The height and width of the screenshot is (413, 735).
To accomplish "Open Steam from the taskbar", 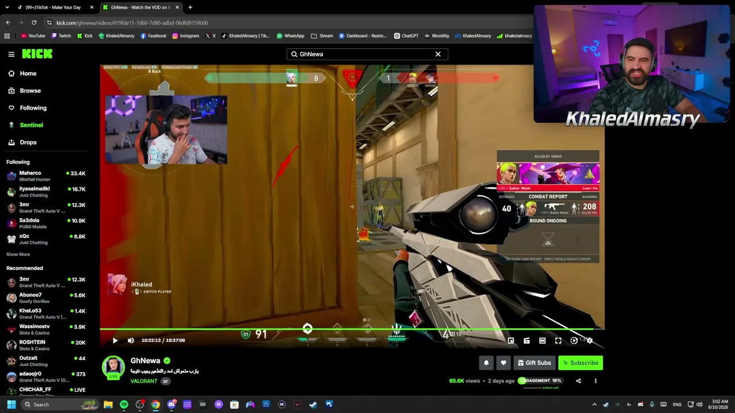I will pos(313,404).
